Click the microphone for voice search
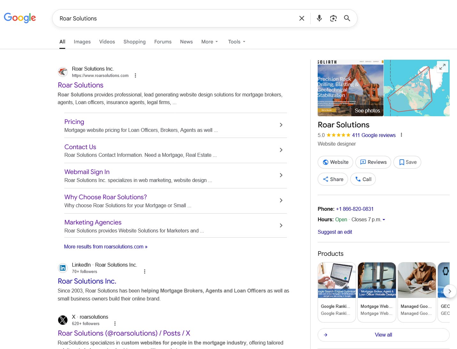The width and height of the screenshot is (457, 349). (x=319, y=18)
